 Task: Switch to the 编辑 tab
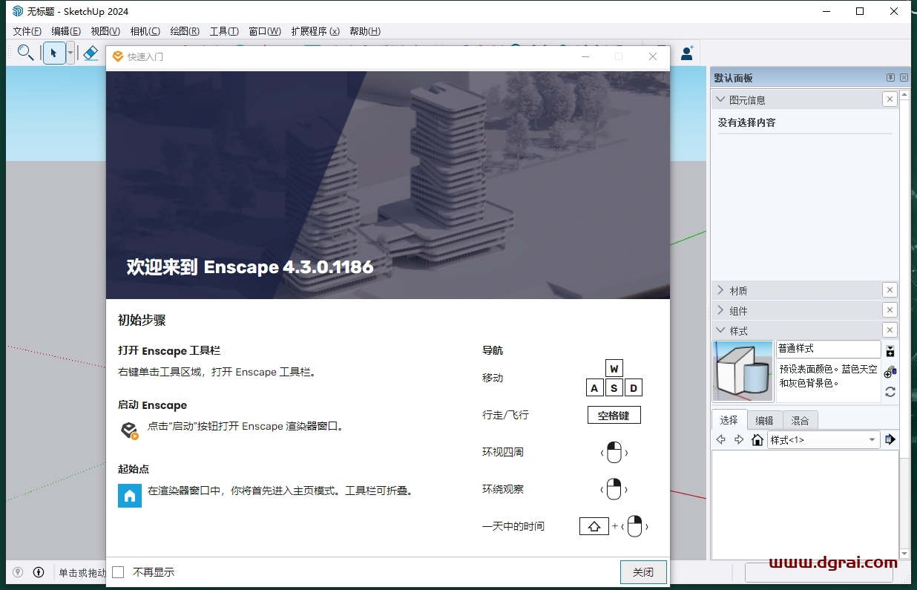click(764, 420)
